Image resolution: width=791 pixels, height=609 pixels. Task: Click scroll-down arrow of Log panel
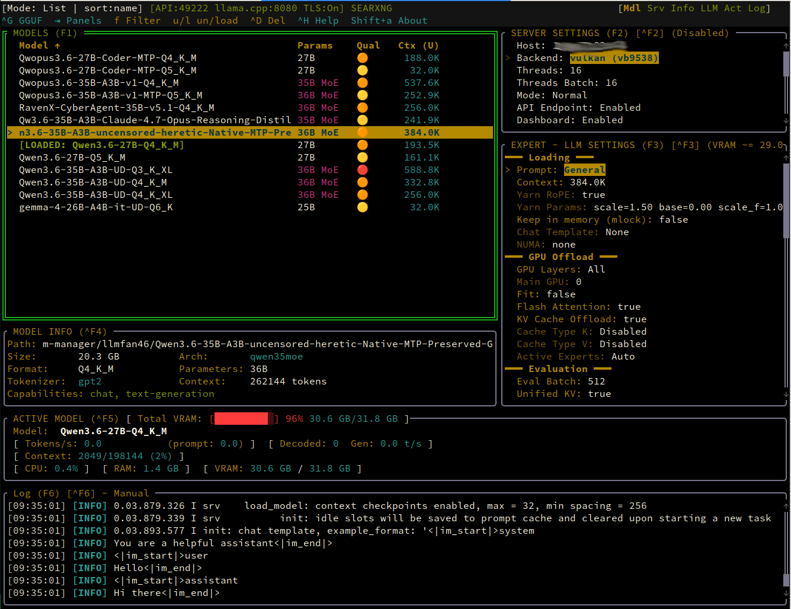[786, 593]
